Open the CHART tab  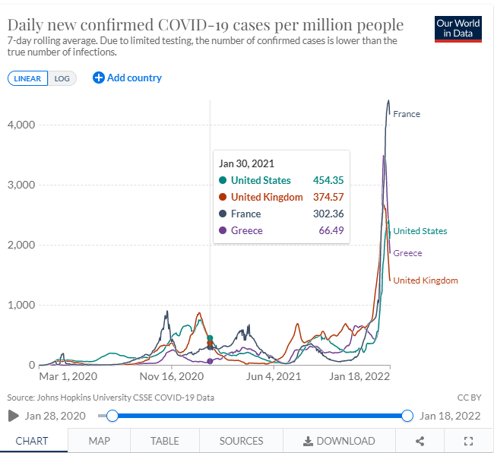pyautogui.click(x=32, y=441)
